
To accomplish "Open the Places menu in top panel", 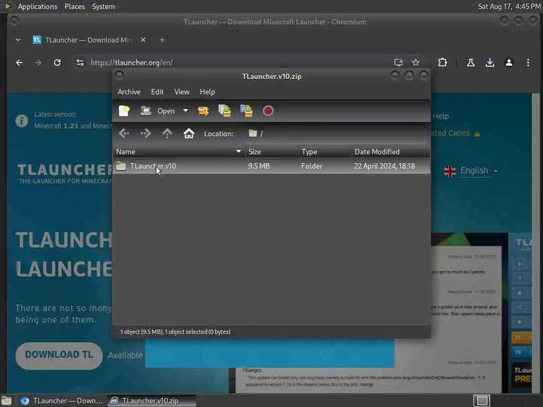I will pyautogui.click(x=75, y=6).
